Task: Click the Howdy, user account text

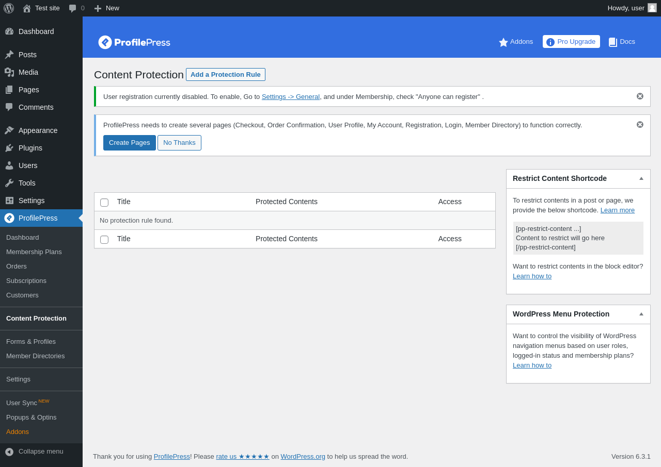Action: [x=626, y=8]
